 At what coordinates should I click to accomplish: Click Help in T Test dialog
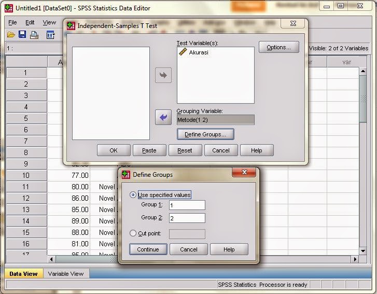pyautogui.click(x=257, y=150)
